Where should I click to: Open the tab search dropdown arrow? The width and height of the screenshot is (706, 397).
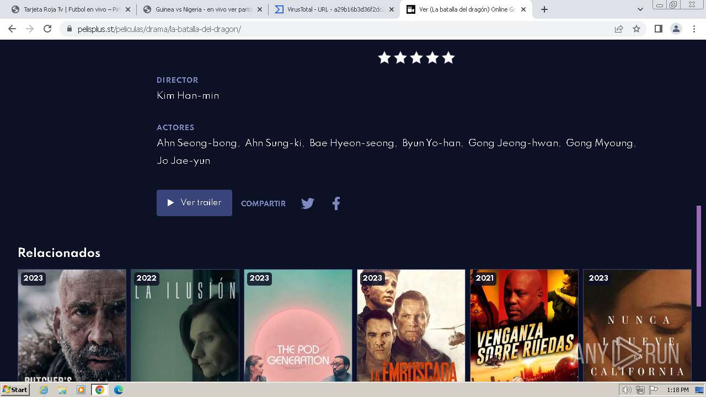[x=640, y=9]
